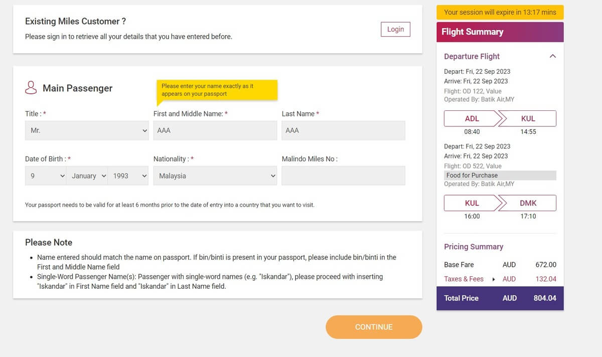Open the birth year 1993 dropdown
The height and width of the screenshot is (357, 602).
click(128, 176)
